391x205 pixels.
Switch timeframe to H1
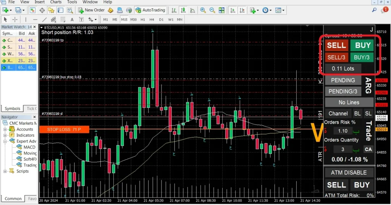coord(143,19)
